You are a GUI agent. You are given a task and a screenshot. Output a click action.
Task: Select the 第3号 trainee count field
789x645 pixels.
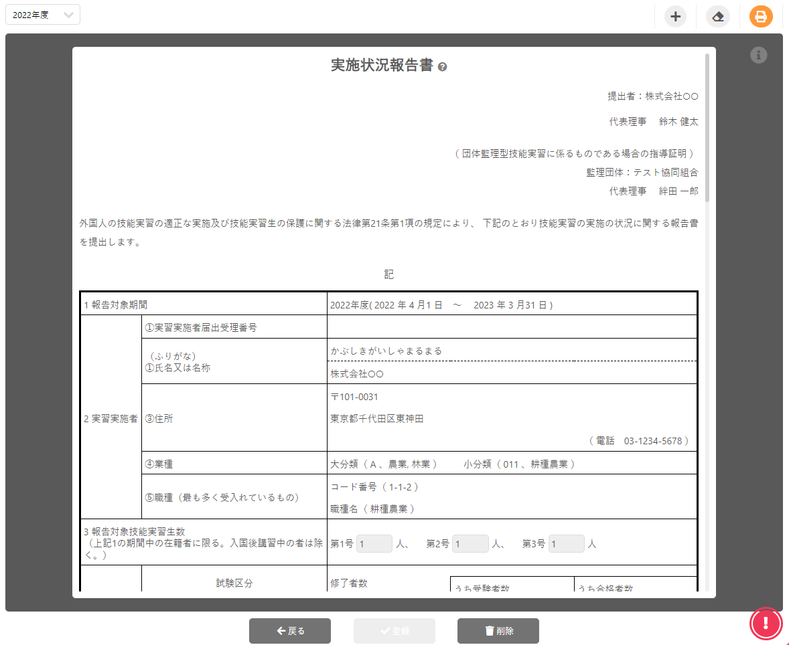pyautogui.click(x=566, y=543)
